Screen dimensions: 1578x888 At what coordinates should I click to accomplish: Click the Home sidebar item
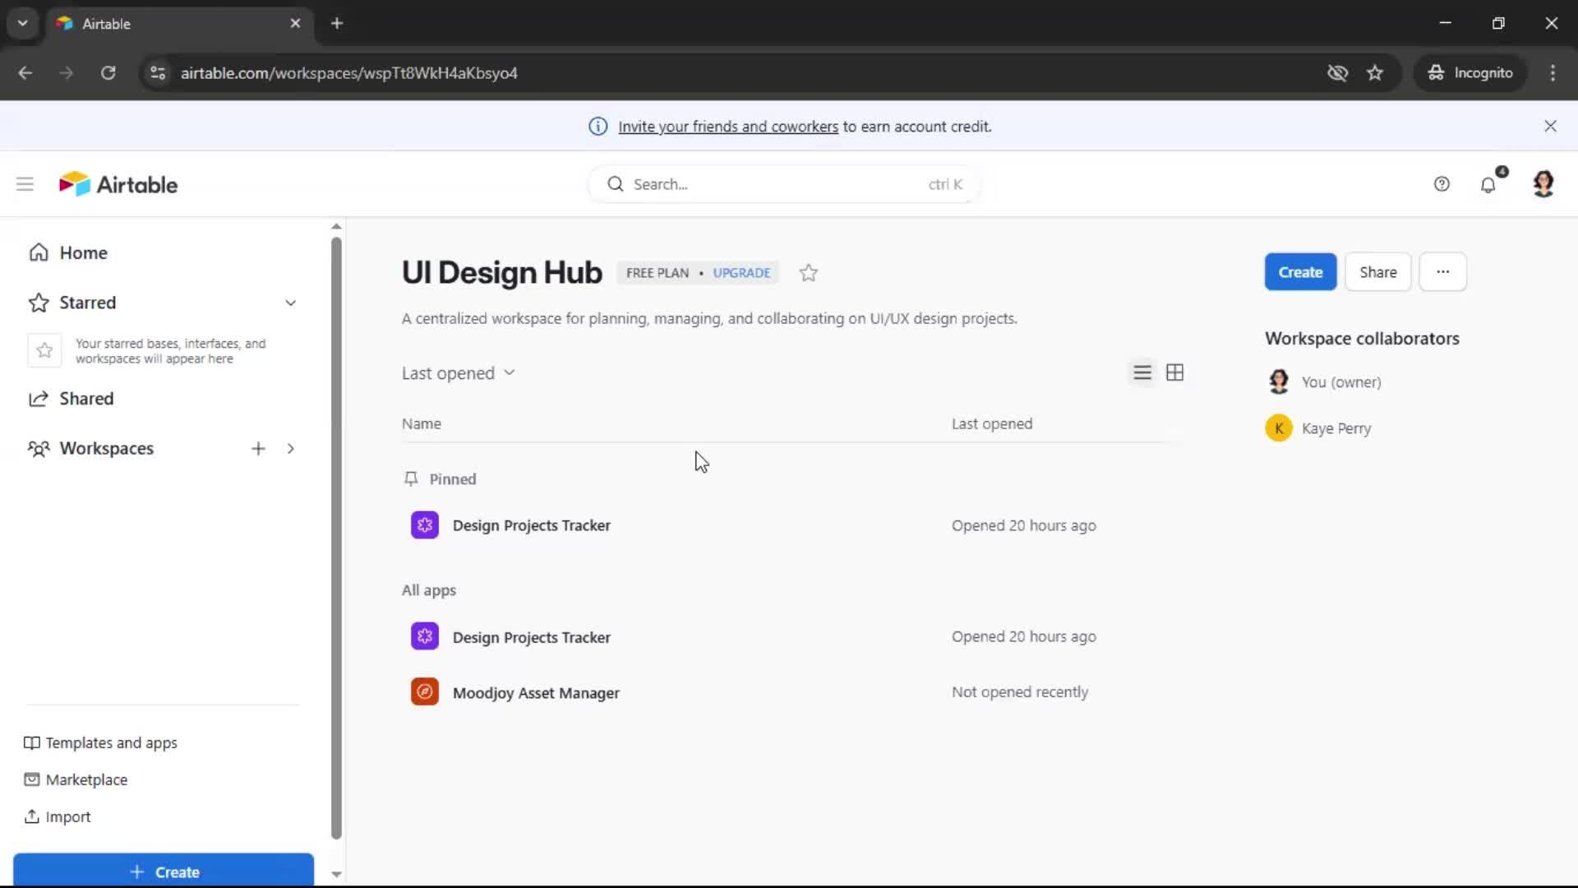83,252
